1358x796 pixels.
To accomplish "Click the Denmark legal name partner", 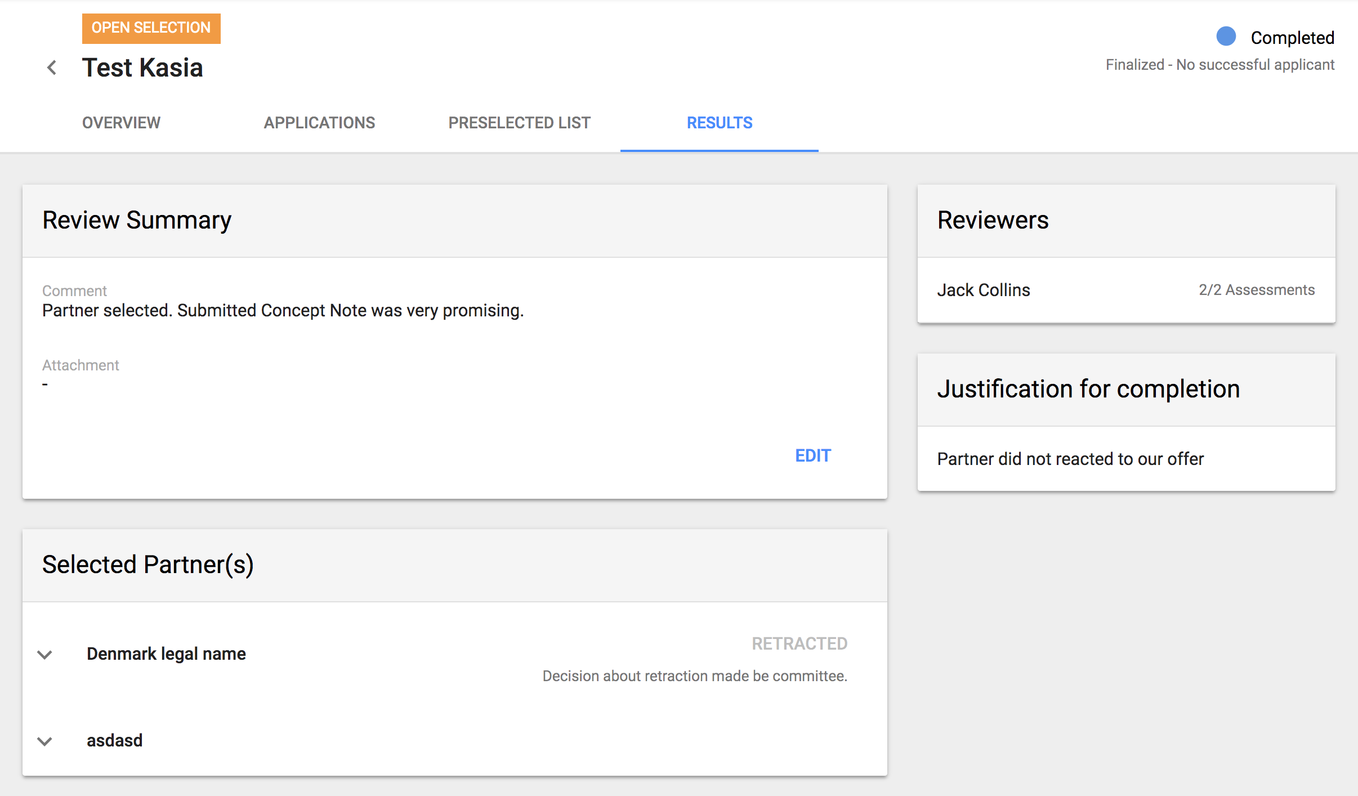I will (x=166, y=654).
